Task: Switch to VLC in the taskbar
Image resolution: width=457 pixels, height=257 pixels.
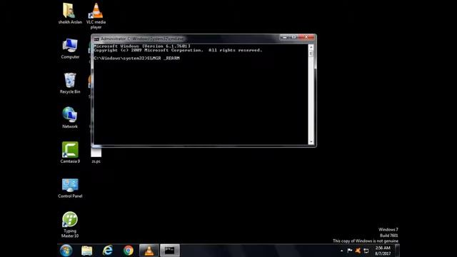Action: (149, 251)
